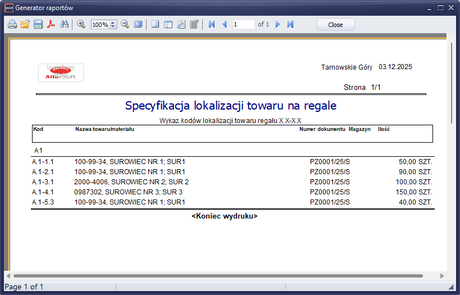Go to the first page
460x295 pixels.
[212, 25]
